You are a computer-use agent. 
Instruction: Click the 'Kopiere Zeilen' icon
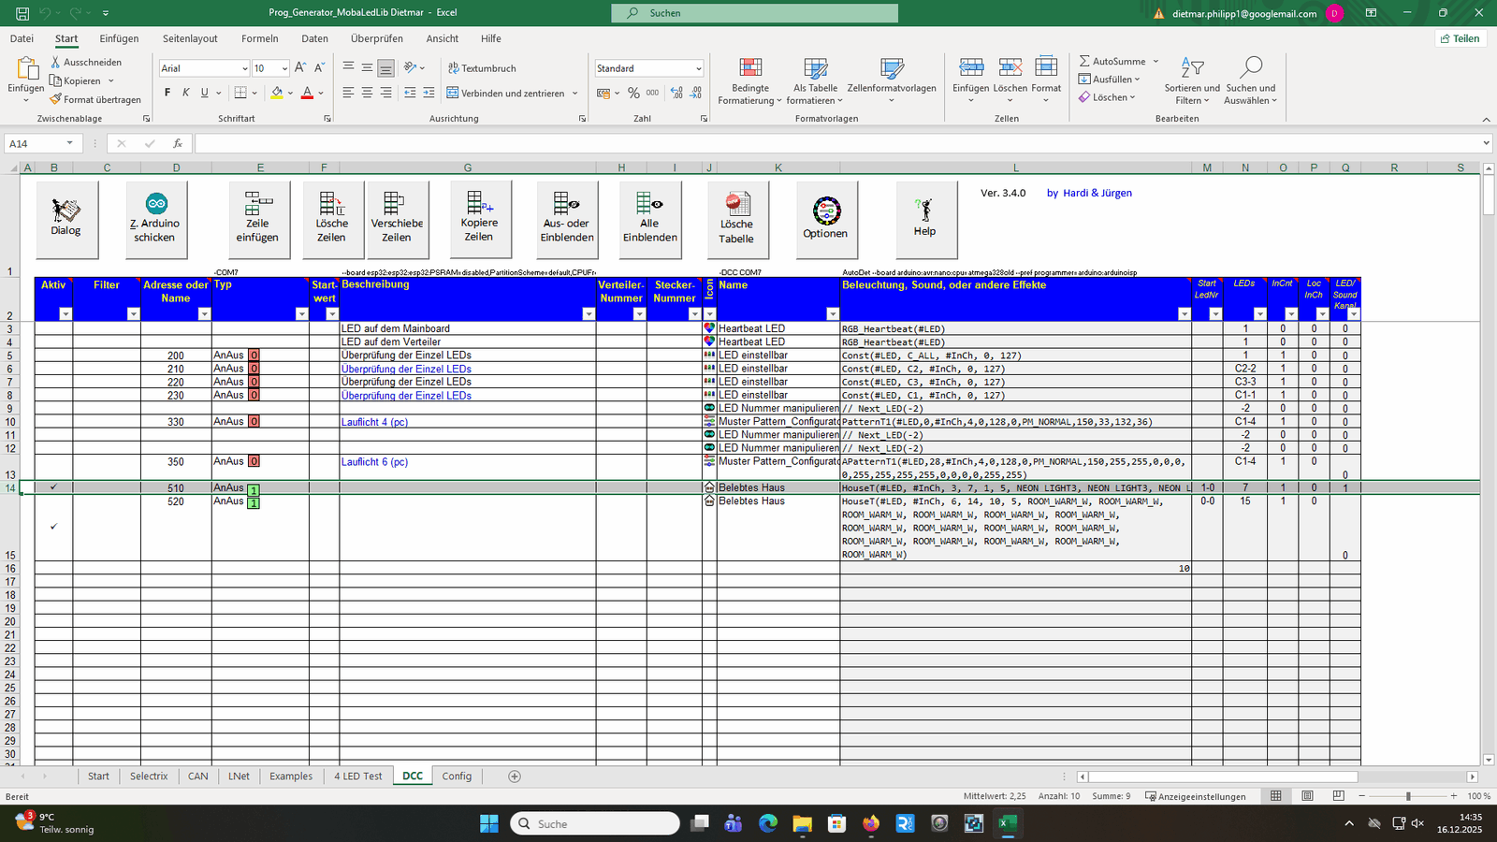[x=479, y=203]
